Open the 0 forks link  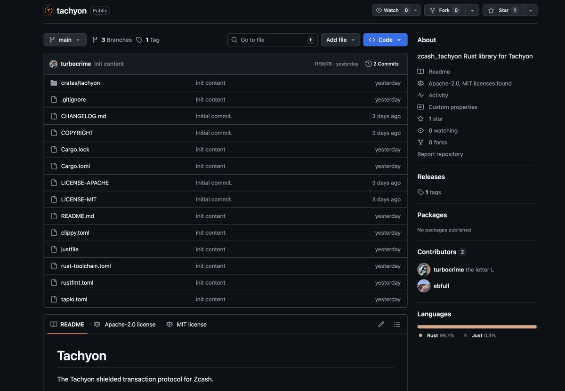pos(432,142)
